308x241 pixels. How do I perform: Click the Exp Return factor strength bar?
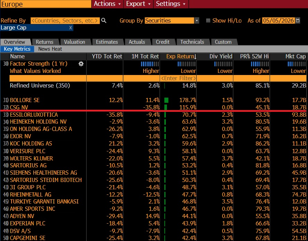[x=187, y=64]
